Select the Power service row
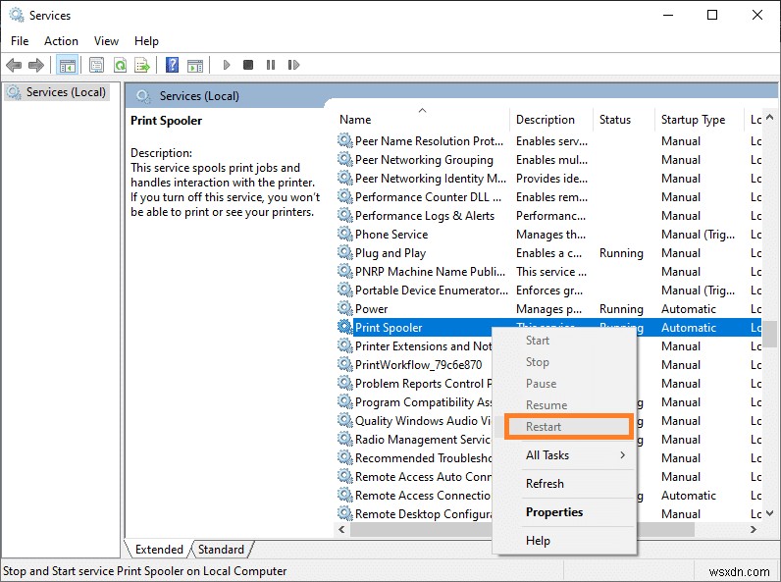 click(548, 309)
